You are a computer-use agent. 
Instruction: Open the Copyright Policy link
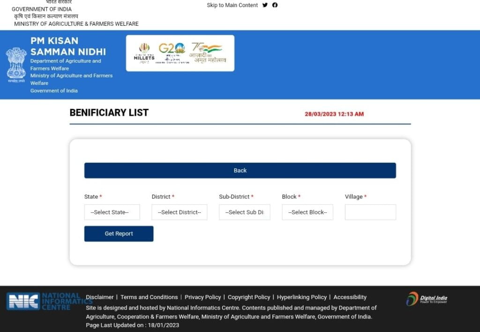249,297
